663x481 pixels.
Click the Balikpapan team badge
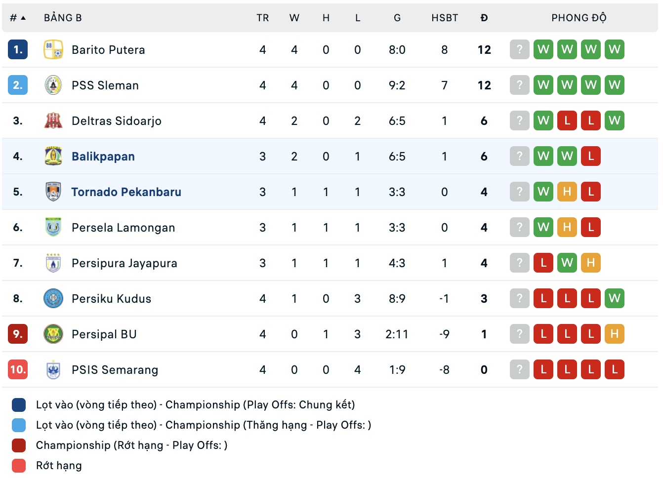point(53,157)
